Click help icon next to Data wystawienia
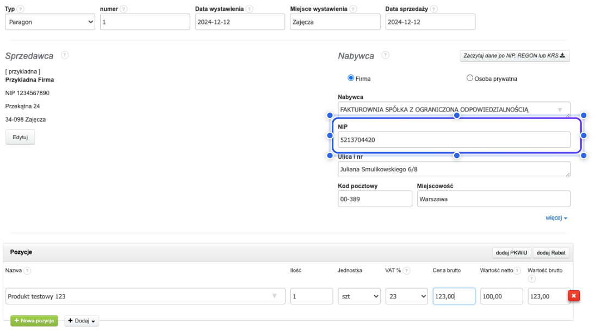595x330 pixels. pyautogui.click(x=249, y=10)
